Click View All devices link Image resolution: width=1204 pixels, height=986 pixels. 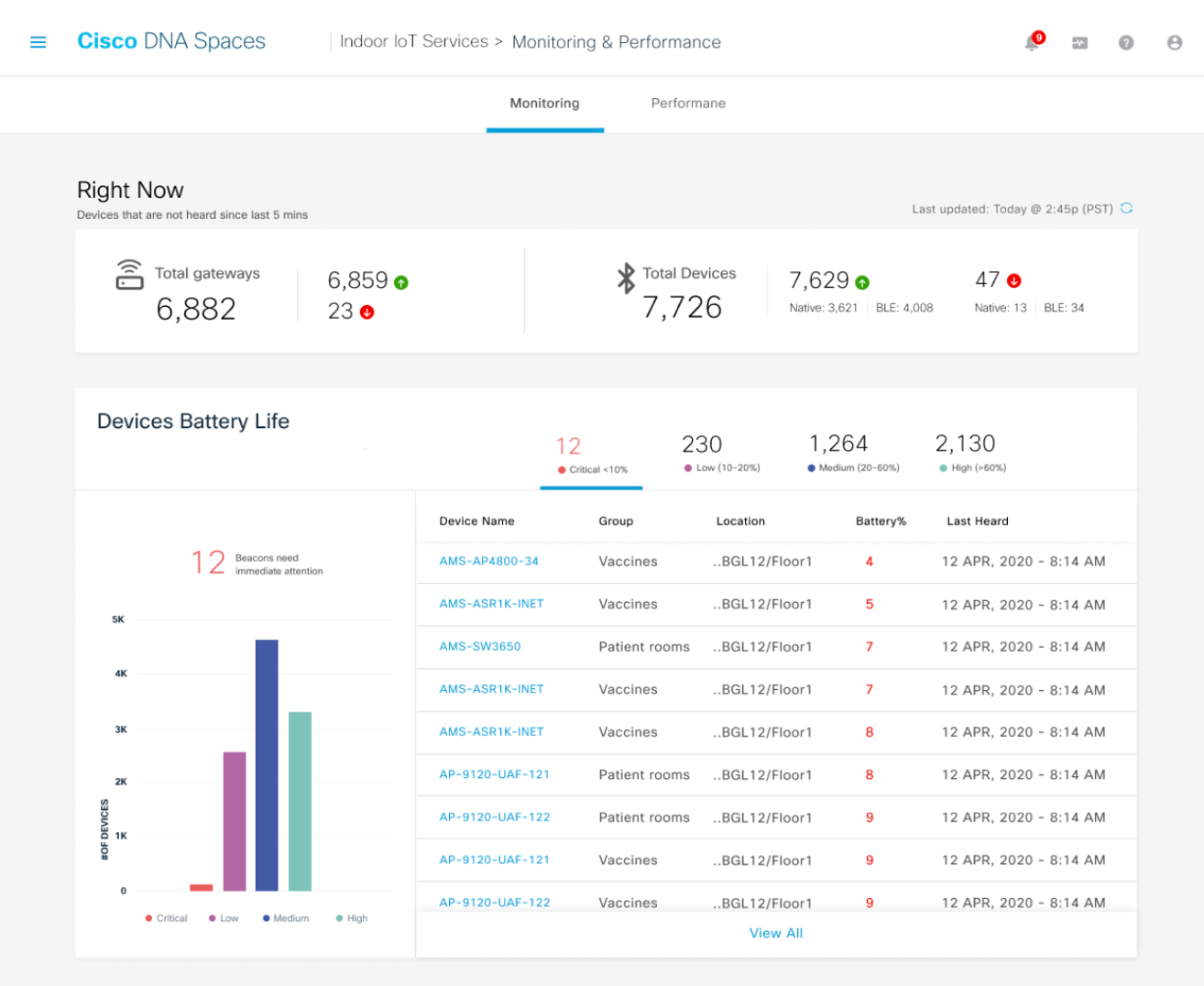(x=775, y=933)
